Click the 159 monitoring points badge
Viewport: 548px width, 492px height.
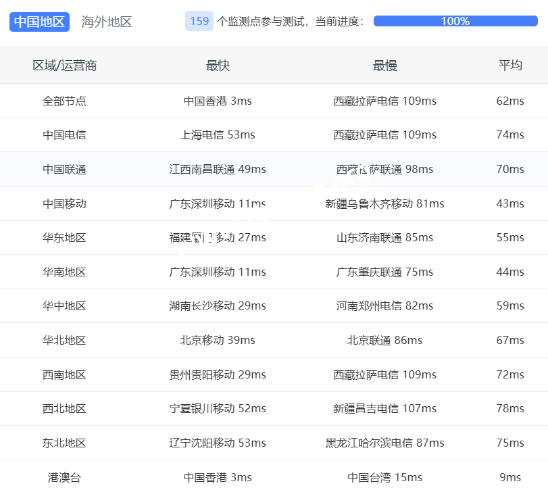pyautogui.click(x=199, y=21)
